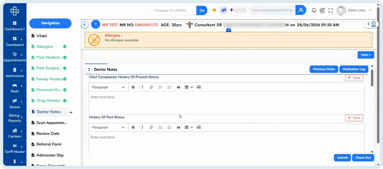
Task: Insert image in Chief Complaints editor
Action: 199,87
